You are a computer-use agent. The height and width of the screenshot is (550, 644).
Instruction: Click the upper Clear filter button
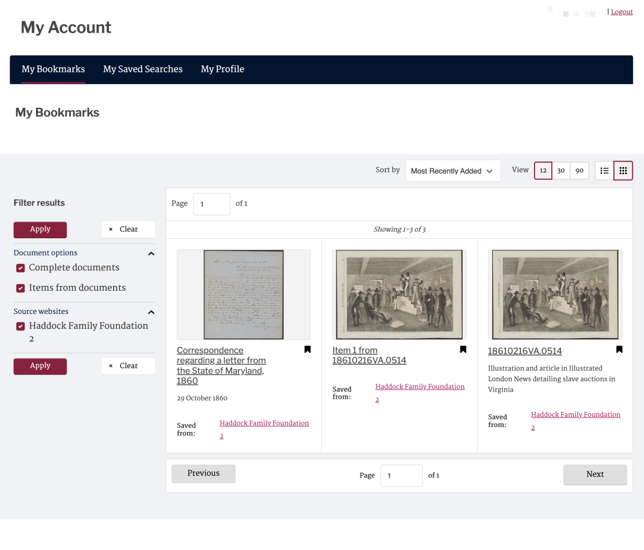tap(128, 230)
